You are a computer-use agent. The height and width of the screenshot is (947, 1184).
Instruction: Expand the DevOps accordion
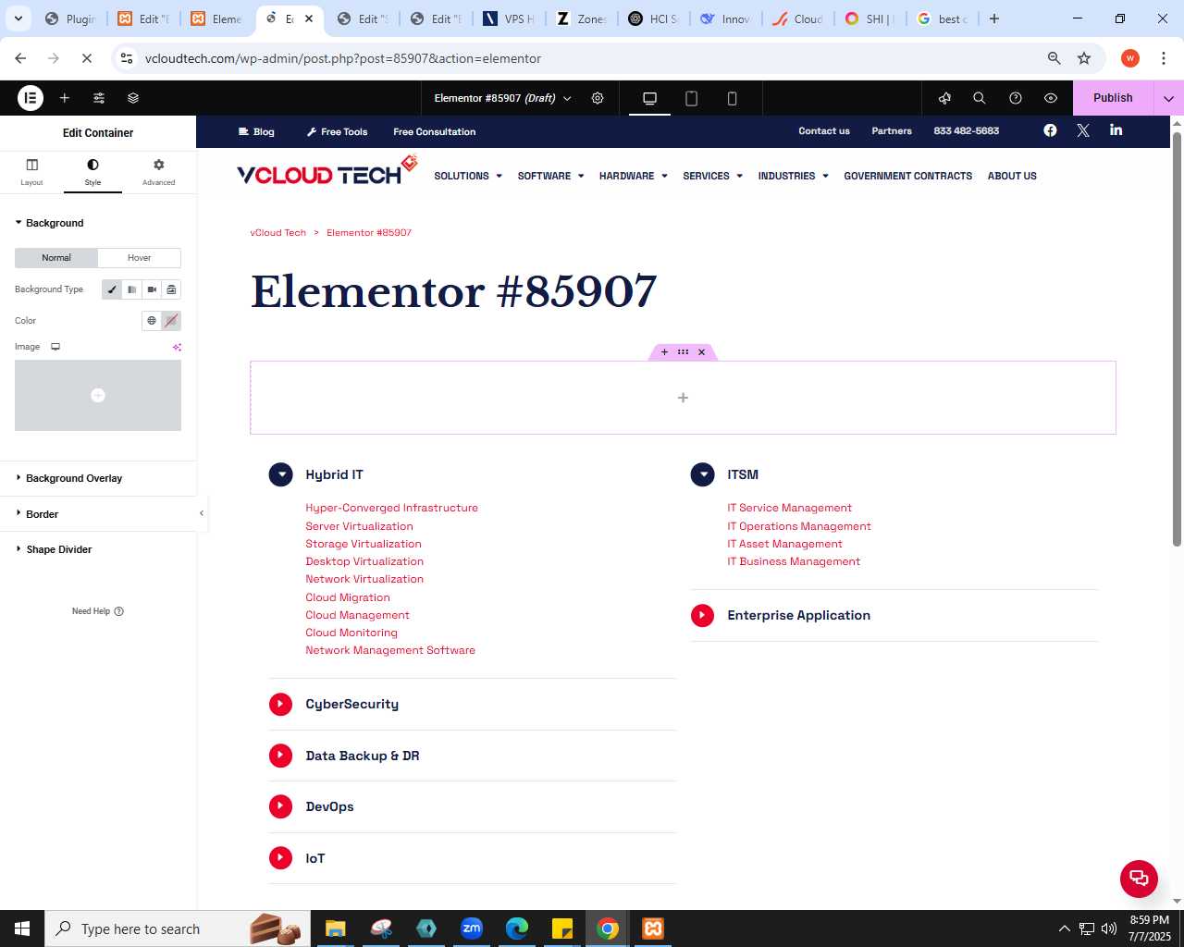(x=280, y=806)
